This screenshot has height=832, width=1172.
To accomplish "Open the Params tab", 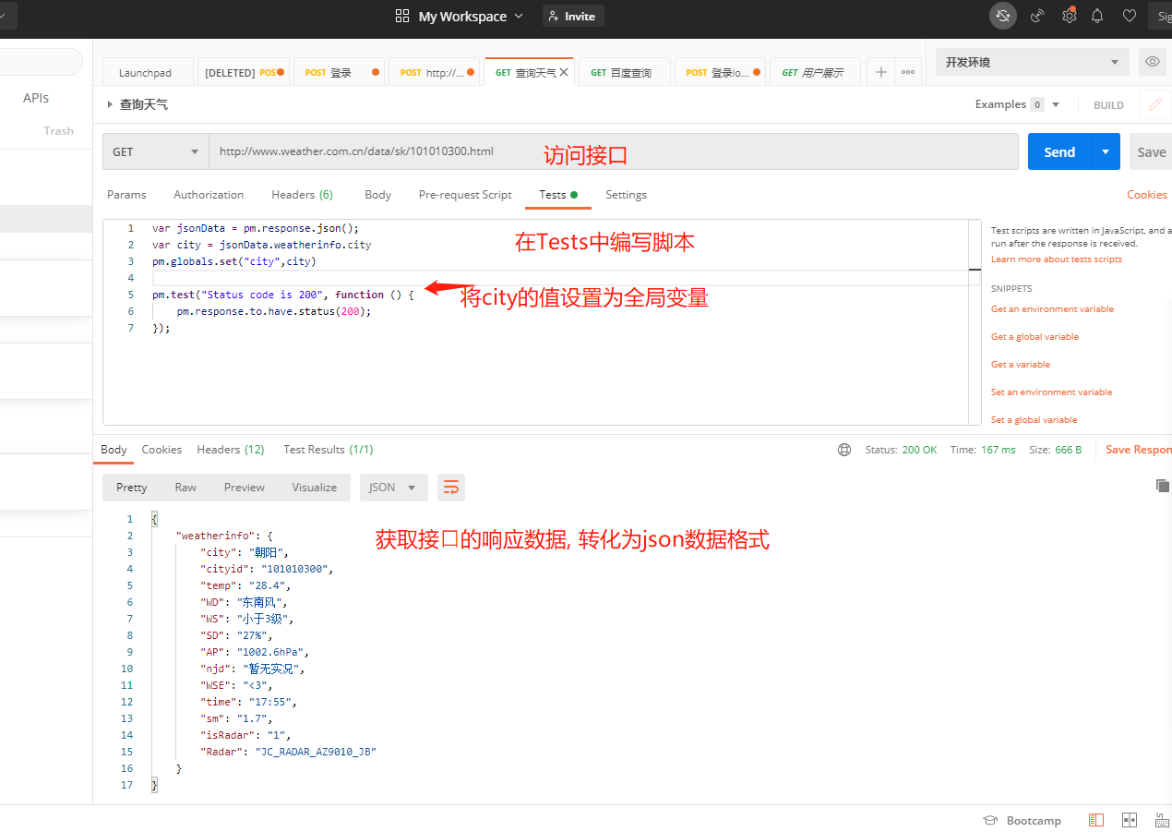I will point(126,195).
